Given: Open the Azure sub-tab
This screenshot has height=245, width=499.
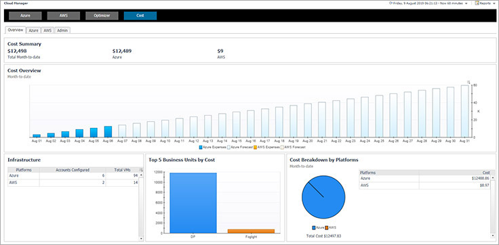Looking at the screenshot, I should coord(33,30).
